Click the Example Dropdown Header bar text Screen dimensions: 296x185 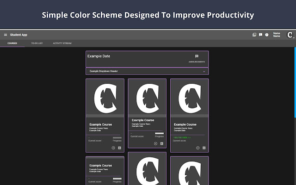pos(104,71)
